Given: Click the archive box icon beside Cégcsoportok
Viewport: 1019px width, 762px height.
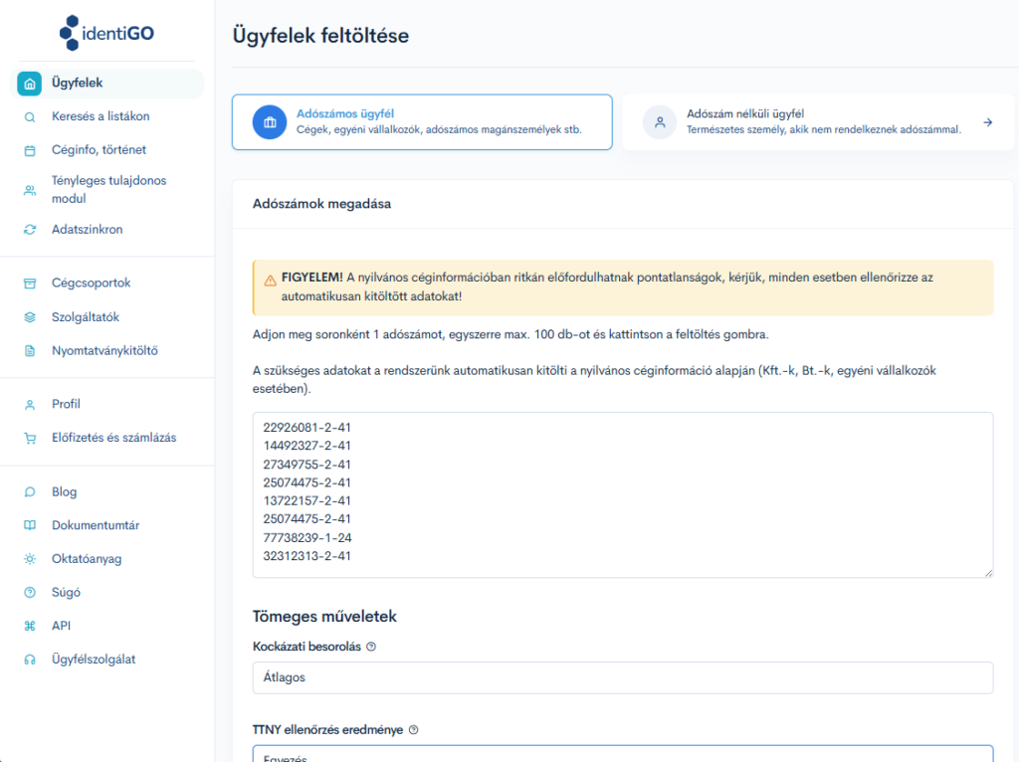Looking at the screenshot, I should coord(30,284).
